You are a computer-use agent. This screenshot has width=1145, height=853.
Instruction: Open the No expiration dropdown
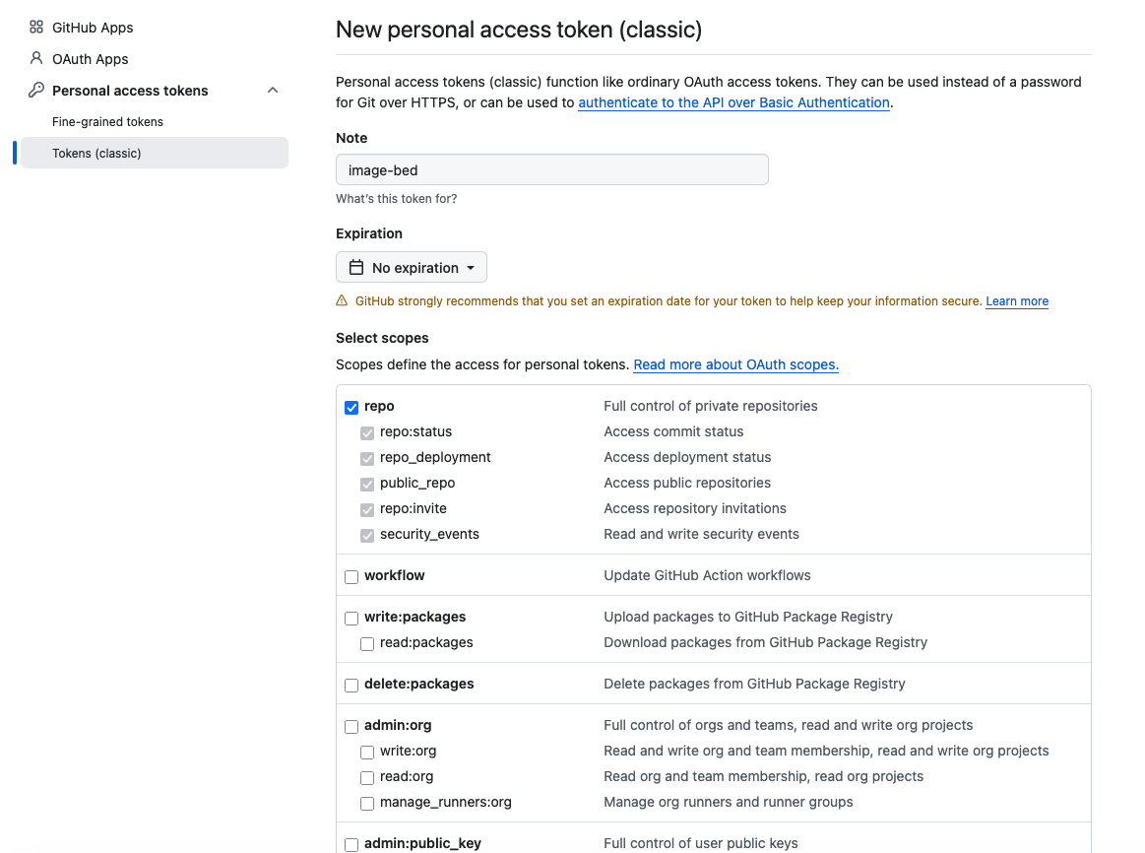pos(412,268)
